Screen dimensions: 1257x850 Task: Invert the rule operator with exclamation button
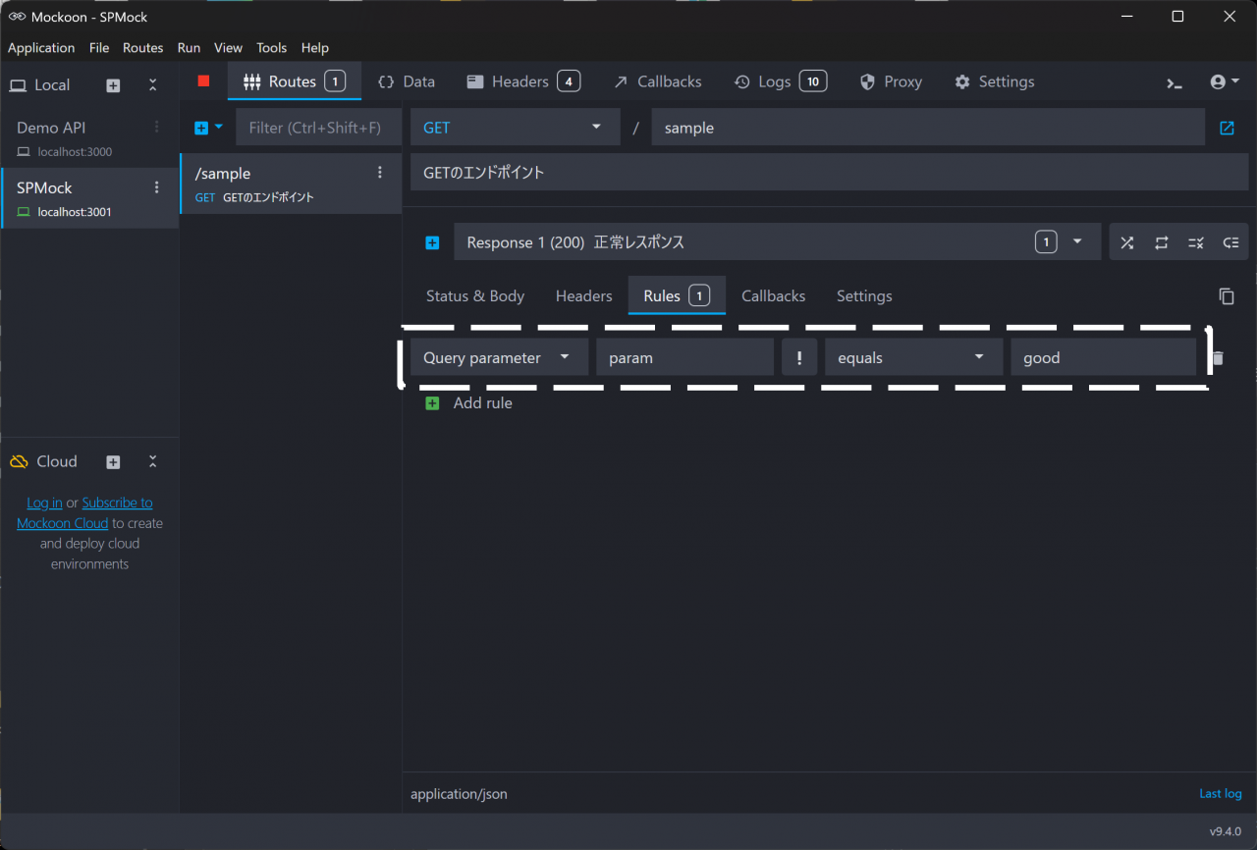799,358
